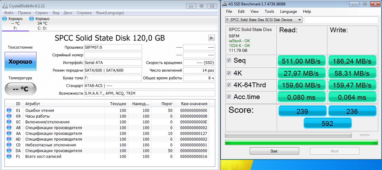382x170 pixels.
Task: Click the read score 239 box
Action: coord(302,111)
